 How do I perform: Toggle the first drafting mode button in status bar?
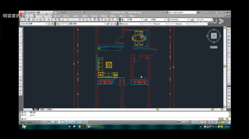[42, 122]
